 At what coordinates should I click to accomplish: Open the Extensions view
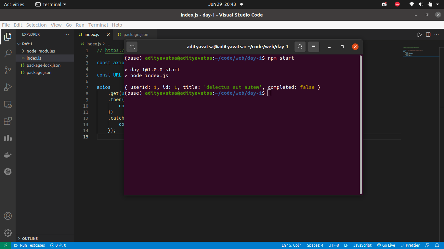(8, 121)
